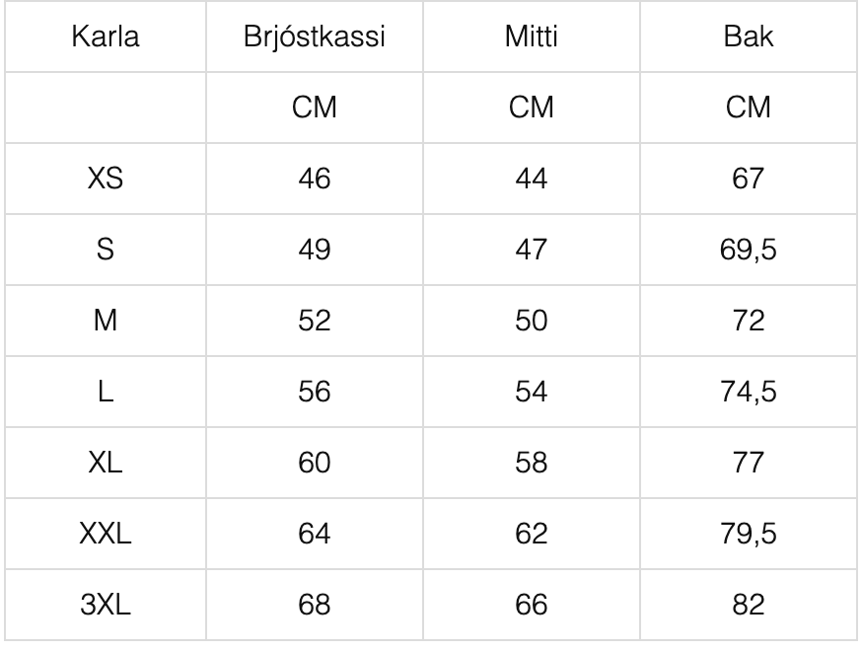The width and height of the screenshot is (862, 651).
Task: Click waist value 44 for XS
Action: [531, 179]
